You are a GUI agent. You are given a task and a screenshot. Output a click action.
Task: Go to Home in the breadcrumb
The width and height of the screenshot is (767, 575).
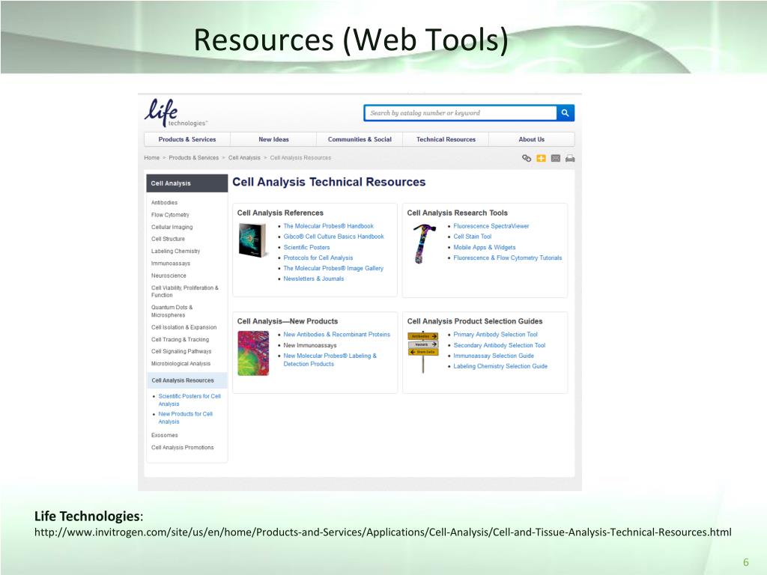[x=151, y=158]
